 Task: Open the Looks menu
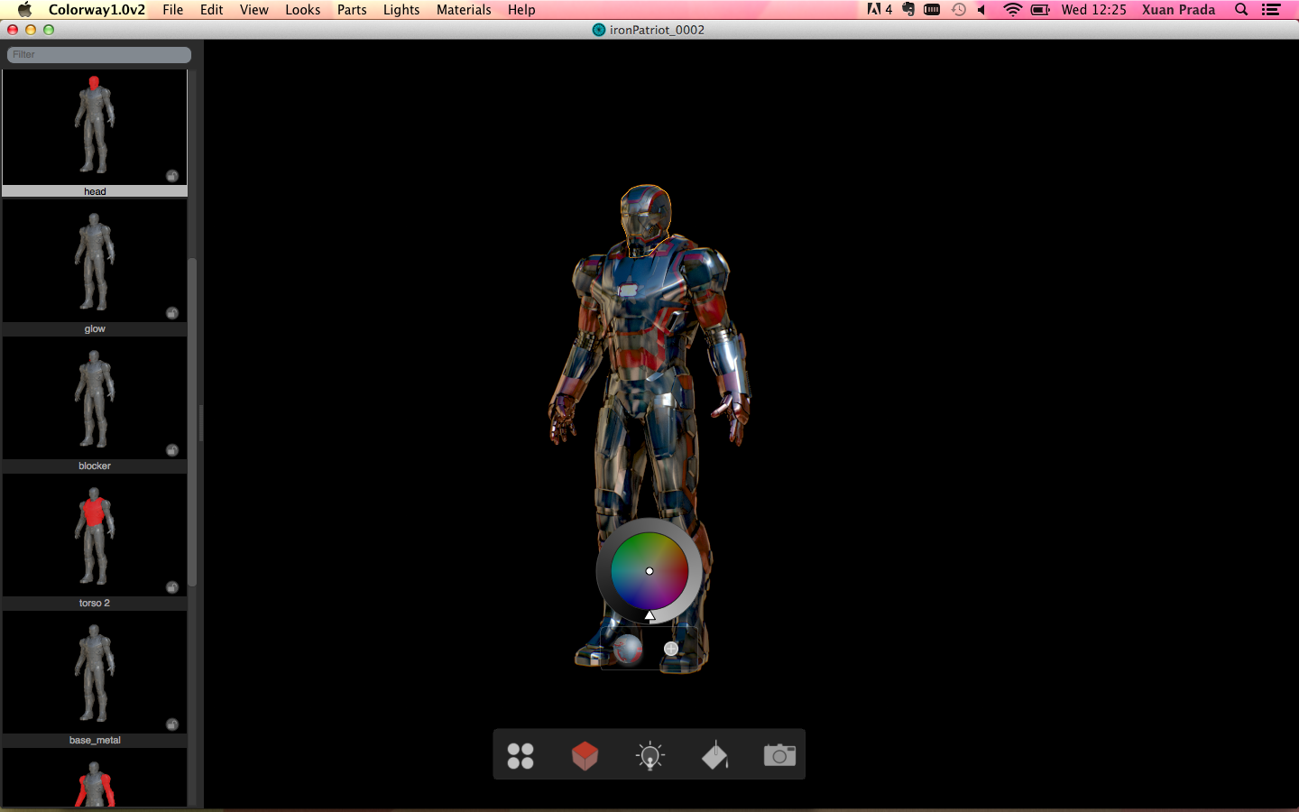(303, 10)
